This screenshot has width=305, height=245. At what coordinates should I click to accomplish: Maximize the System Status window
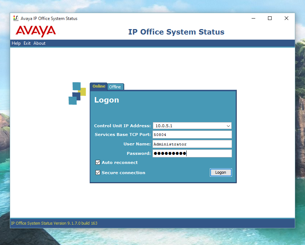click(x=270, y=18)
